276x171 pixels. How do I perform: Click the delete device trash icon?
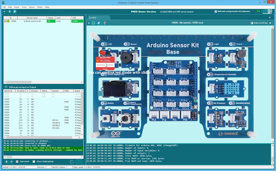click(x=9, y=12)
